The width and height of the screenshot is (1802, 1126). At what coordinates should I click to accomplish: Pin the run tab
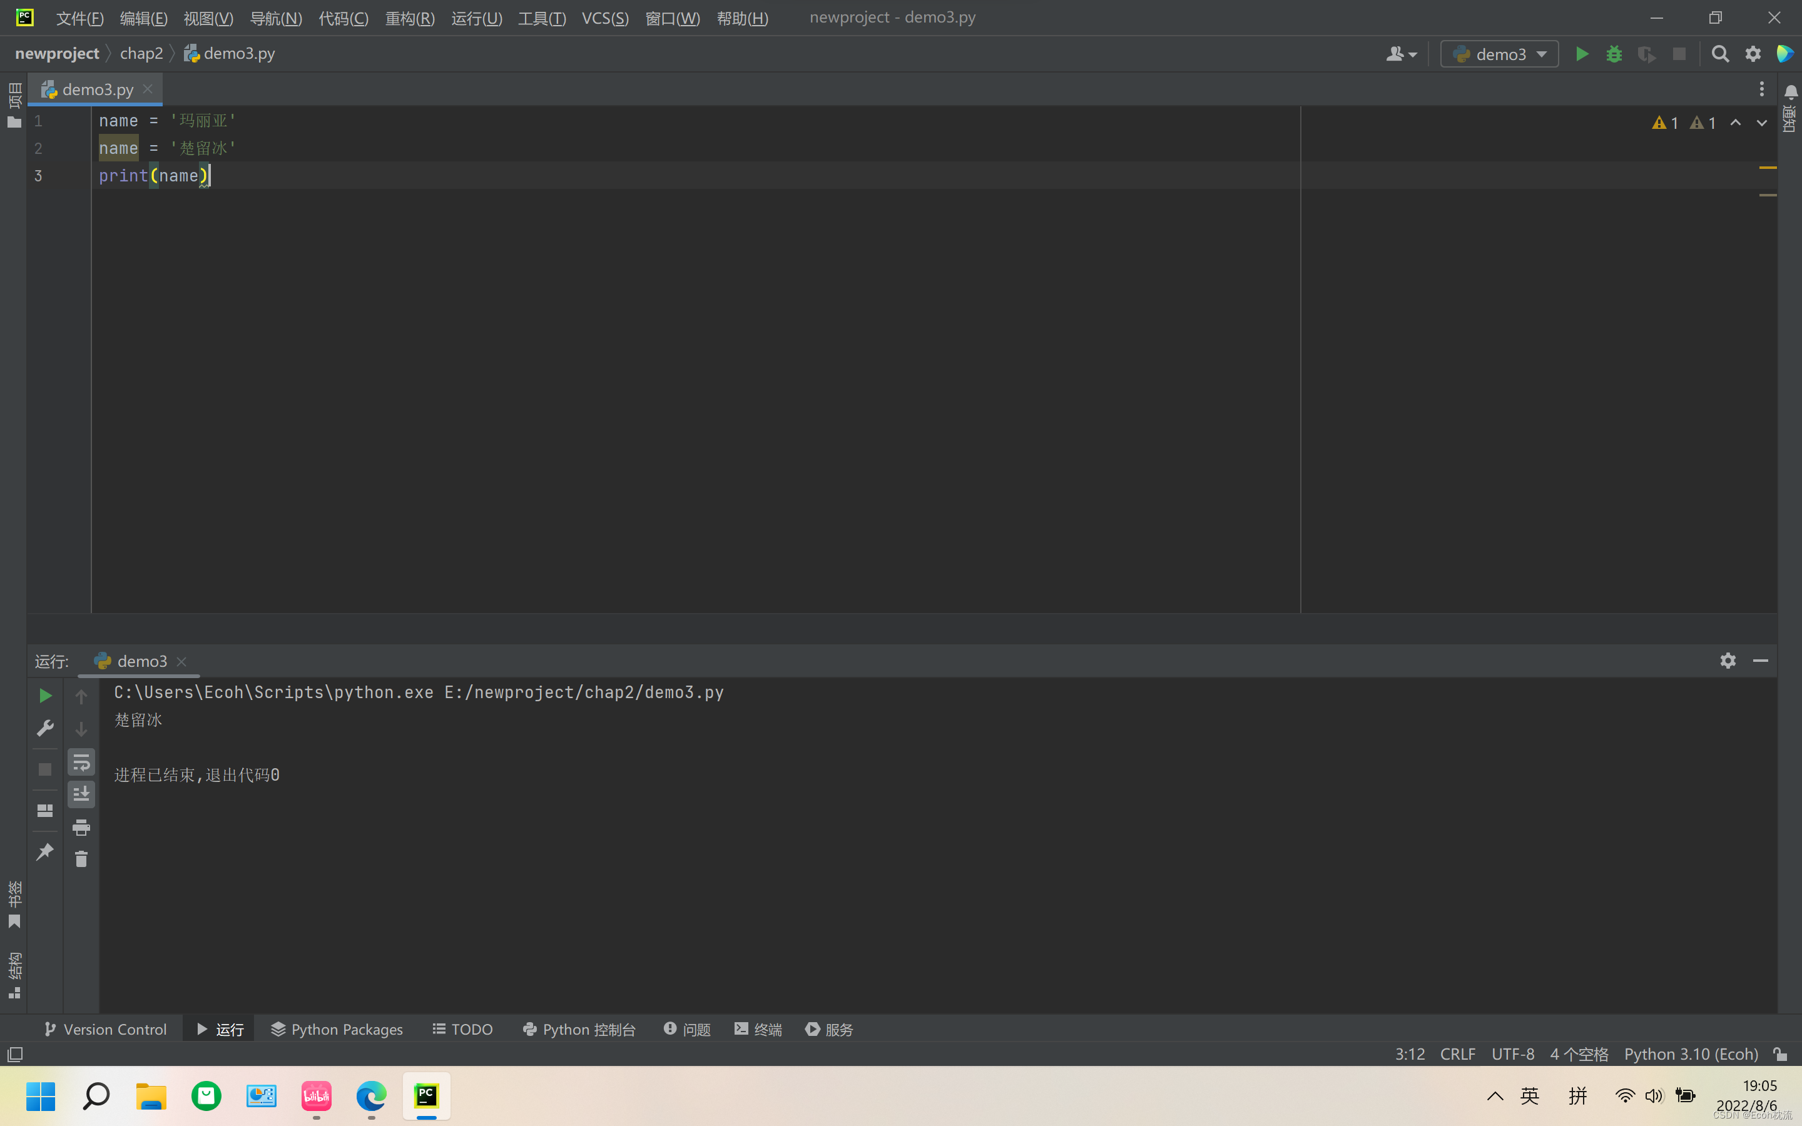coord(44,851)
